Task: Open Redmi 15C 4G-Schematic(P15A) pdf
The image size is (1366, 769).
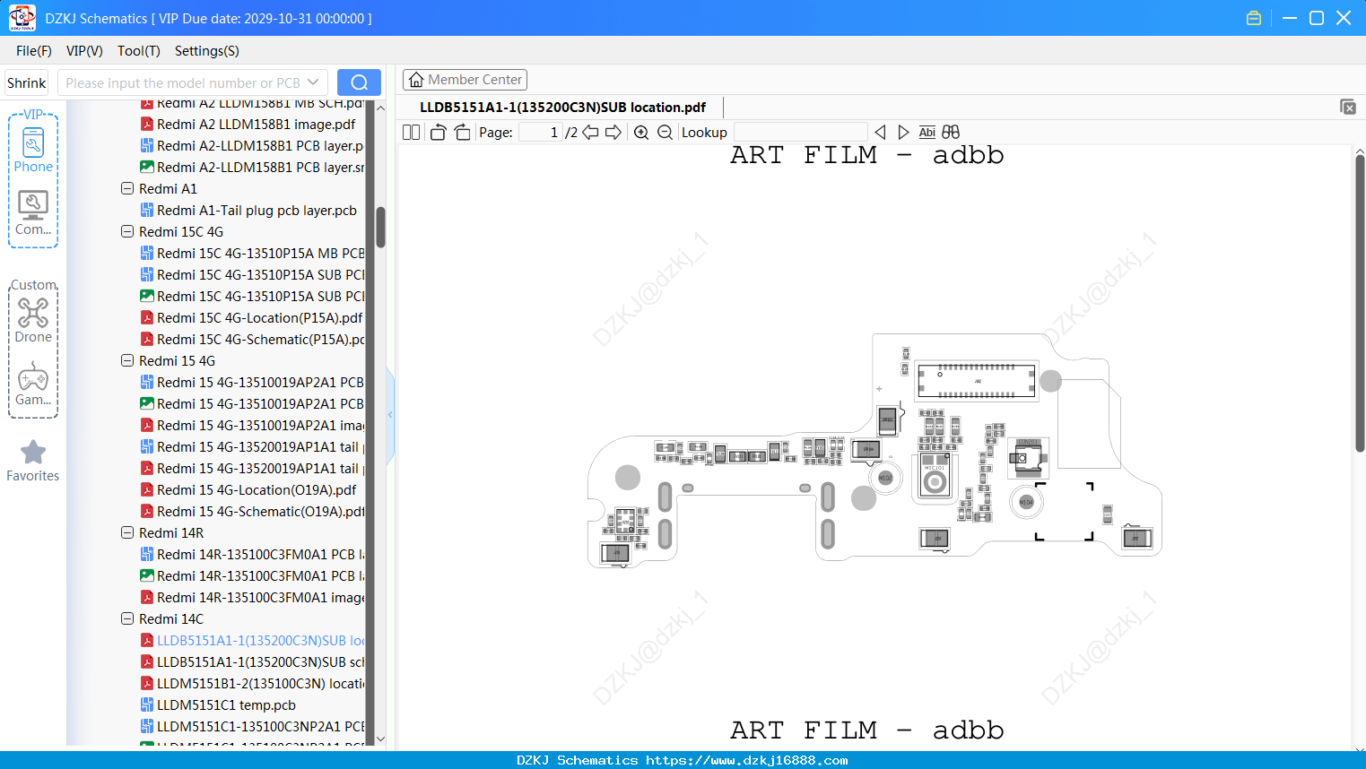Action: tap(253, 340)
